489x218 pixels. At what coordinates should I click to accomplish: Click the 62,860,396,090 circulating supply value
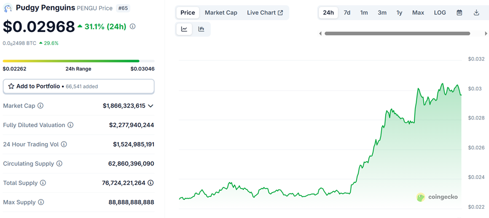[x=132, y=163]
